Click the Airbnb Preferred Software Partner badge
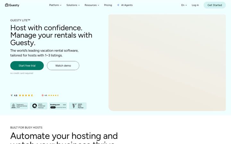The image size is (231, 144). pos(19,106)
